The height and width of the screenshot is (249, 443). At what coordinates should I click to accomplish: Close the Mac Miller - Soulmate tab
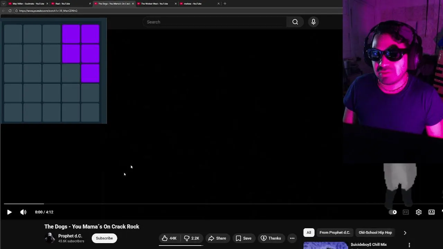(47, 3)
